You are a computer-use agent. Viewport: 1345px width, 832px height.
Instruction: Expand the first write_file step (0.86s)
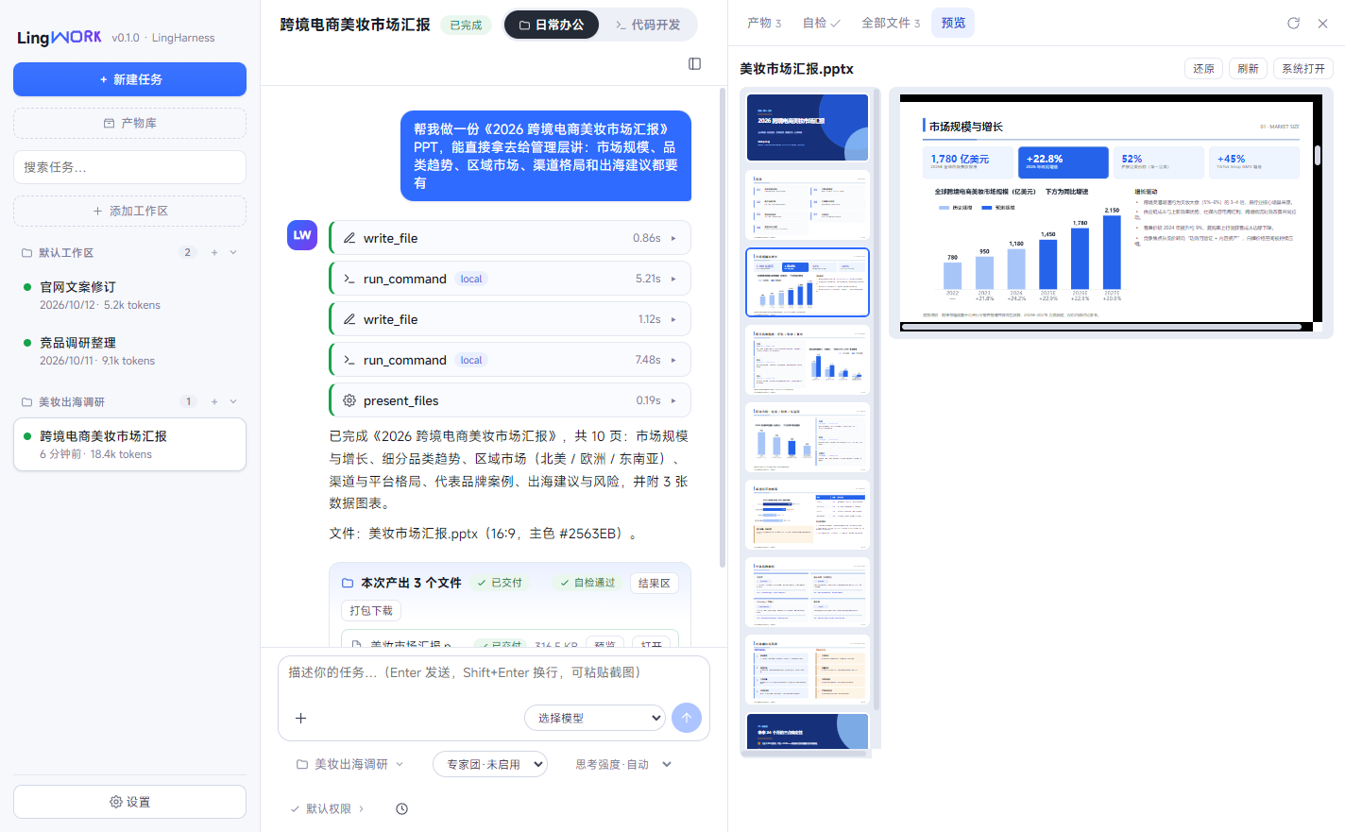(x=510, y=238)
